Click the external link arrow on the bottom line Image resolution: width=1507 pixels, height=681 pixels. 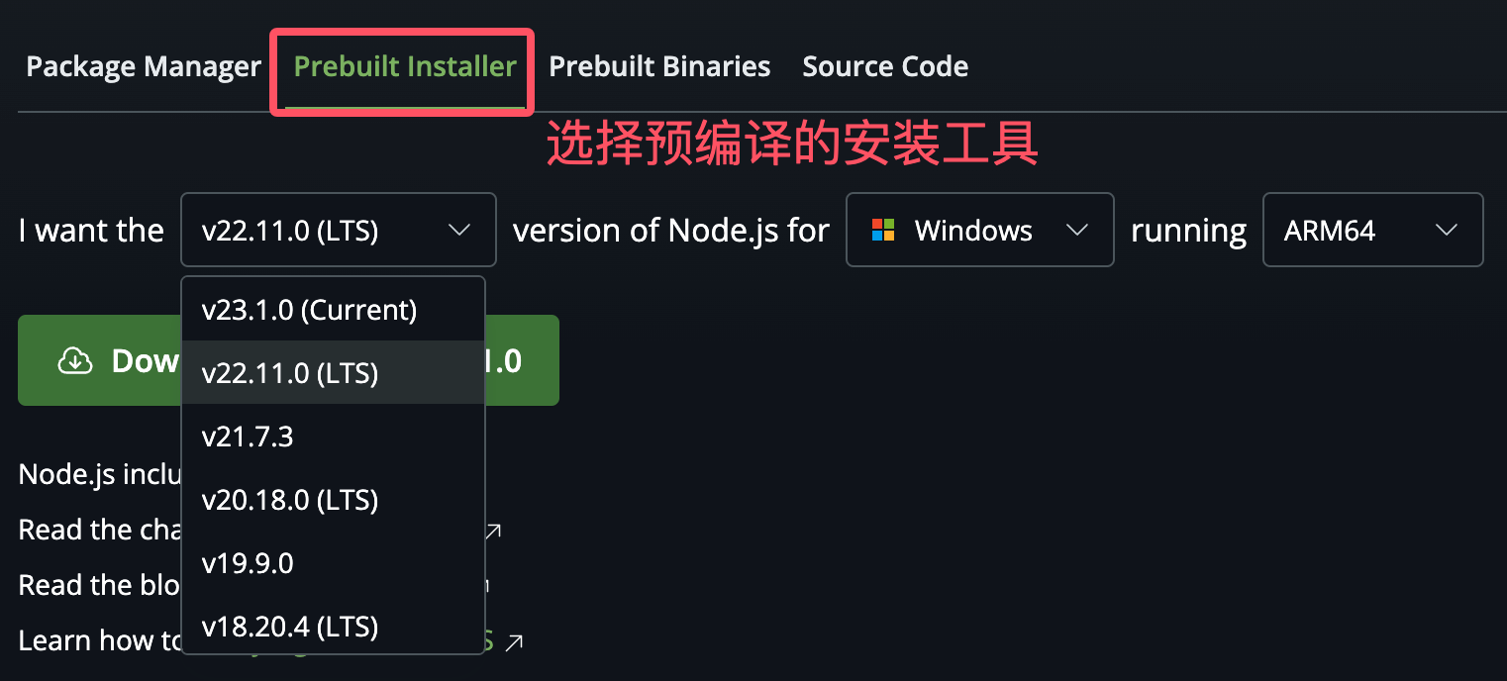pyautogui.click(x=516, y=641)
